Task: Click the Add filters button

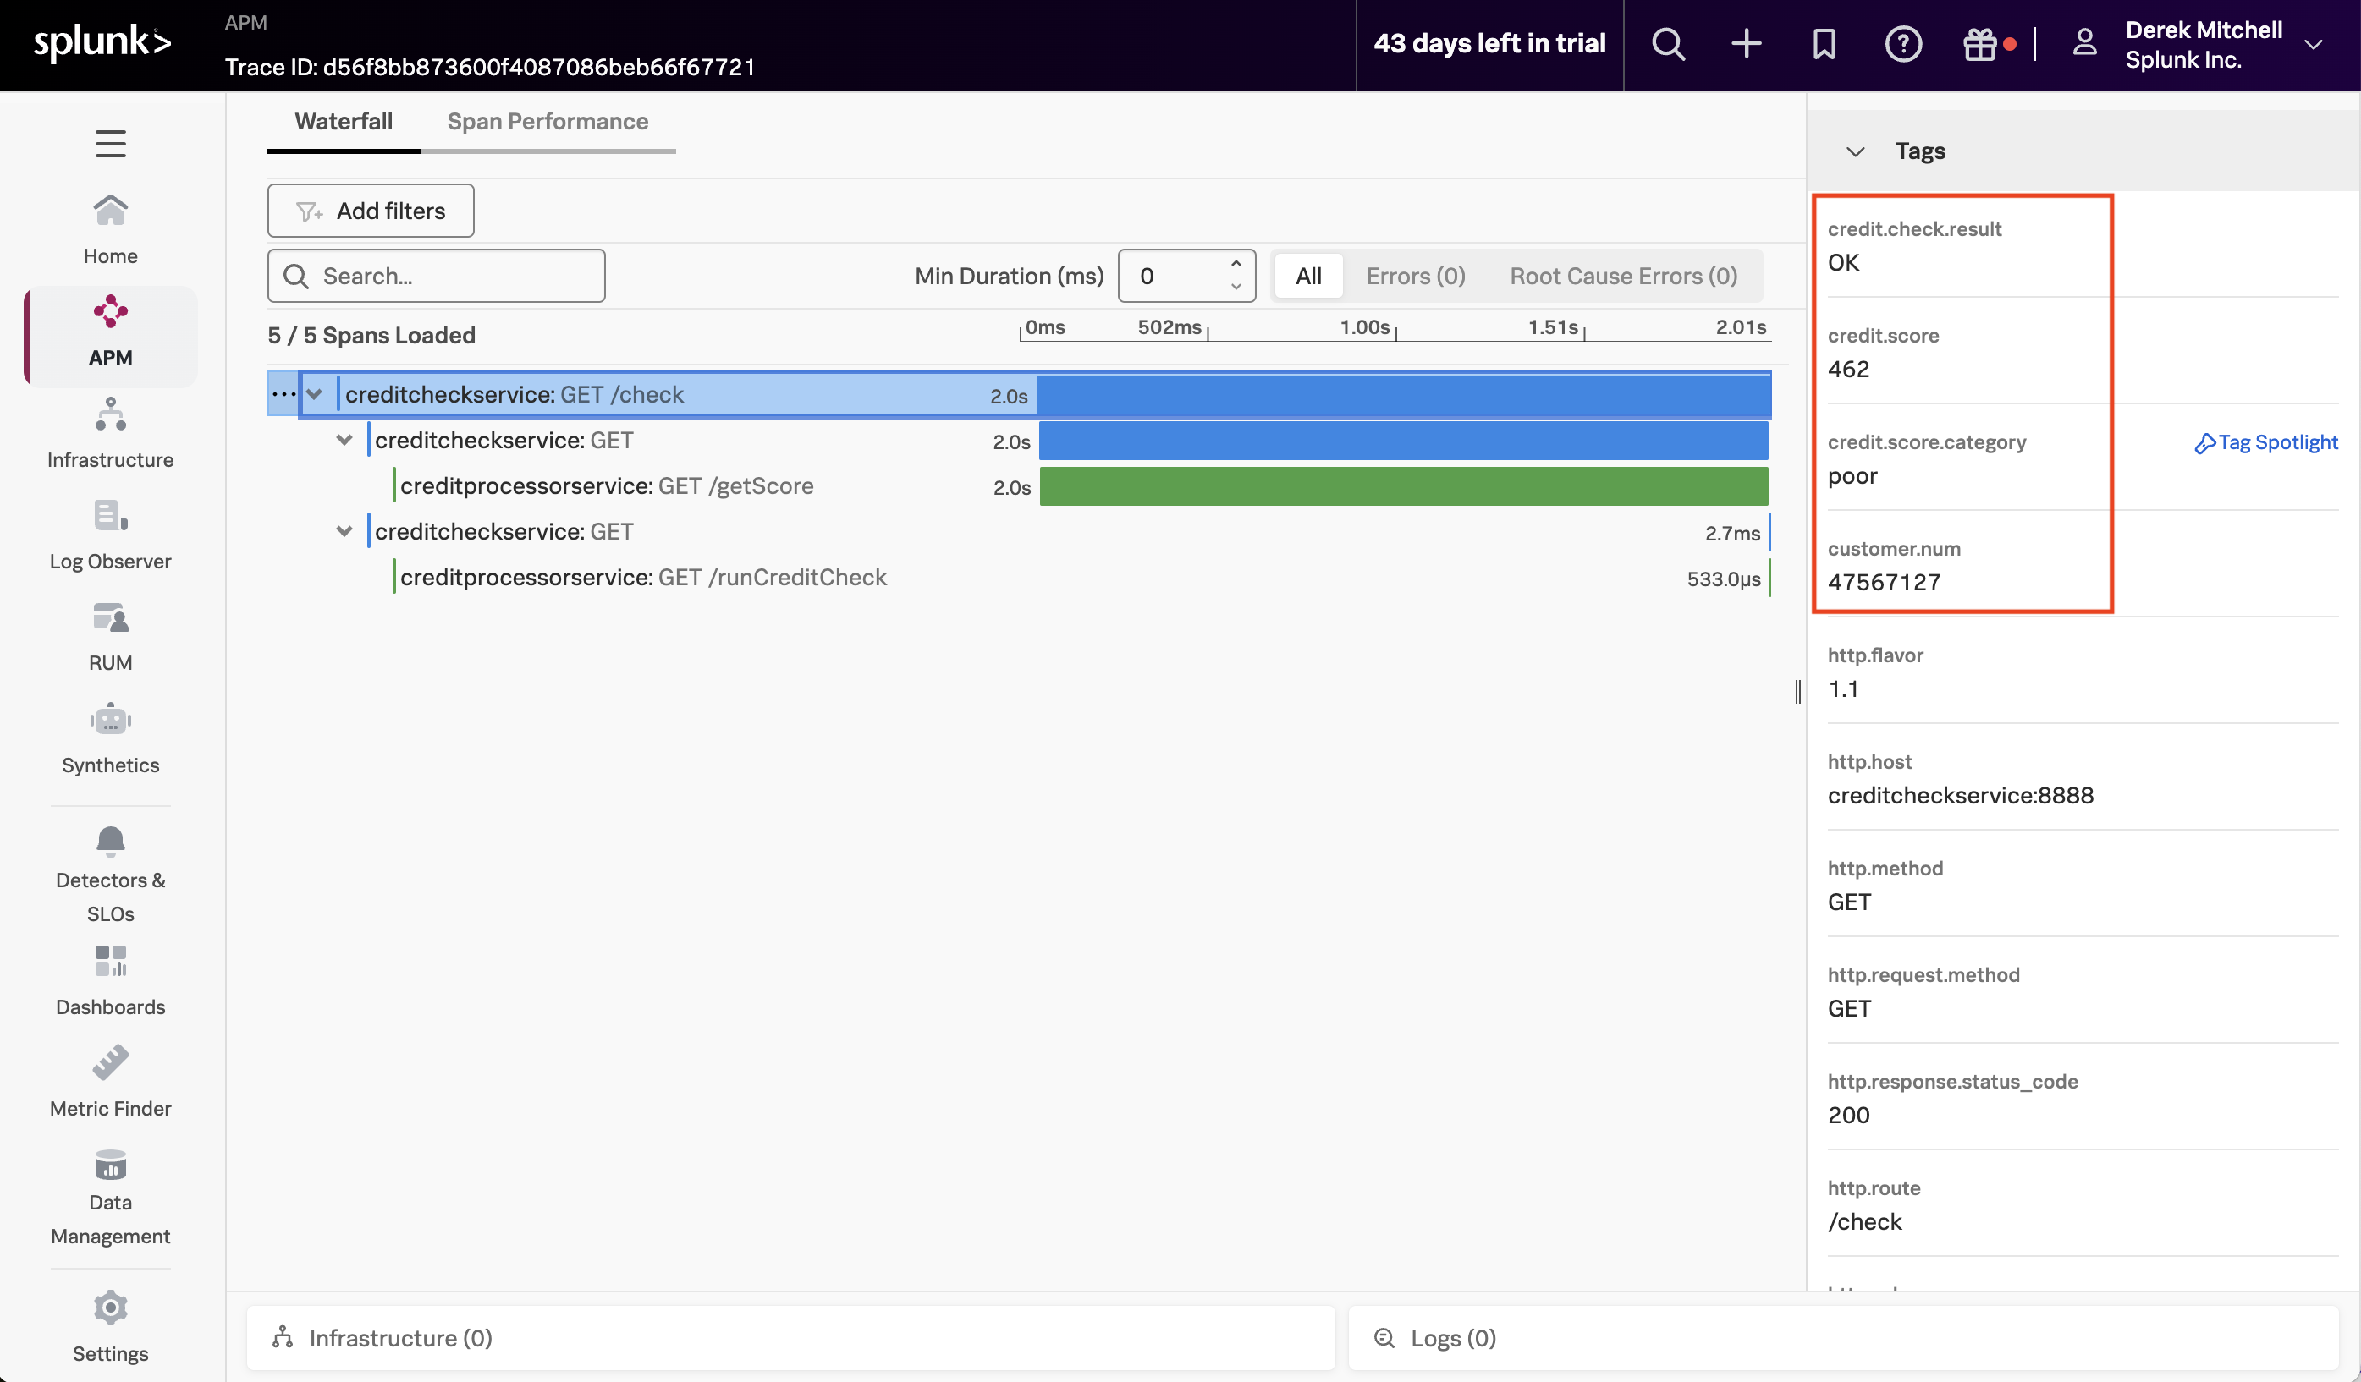Action: (370, 211)
